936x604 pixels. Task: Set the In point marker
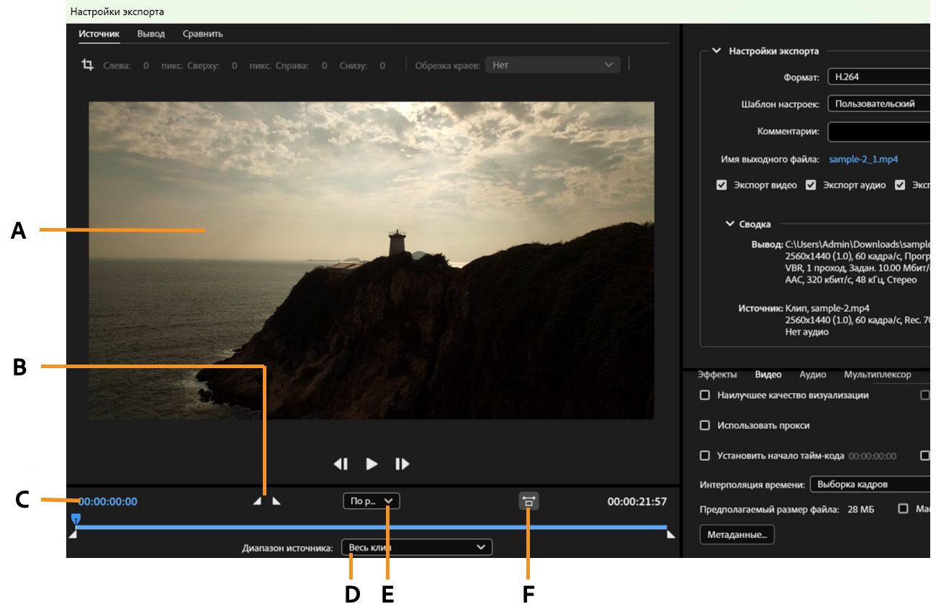point(258,501)
